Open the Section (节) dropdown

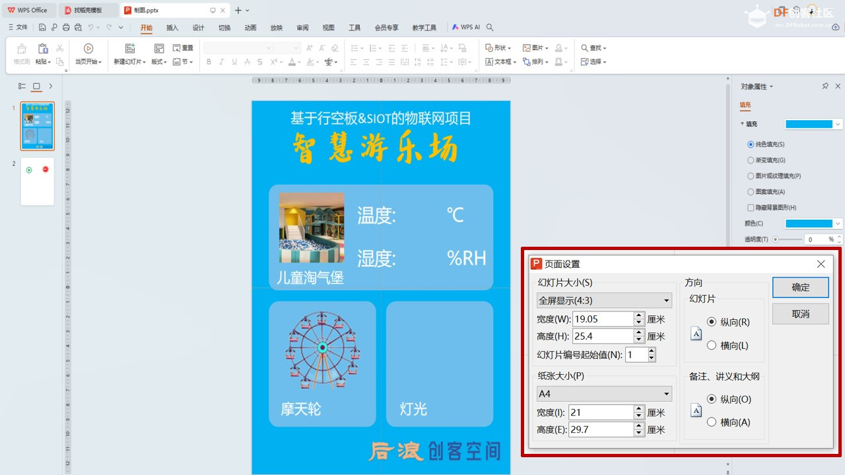coord(184,62)
